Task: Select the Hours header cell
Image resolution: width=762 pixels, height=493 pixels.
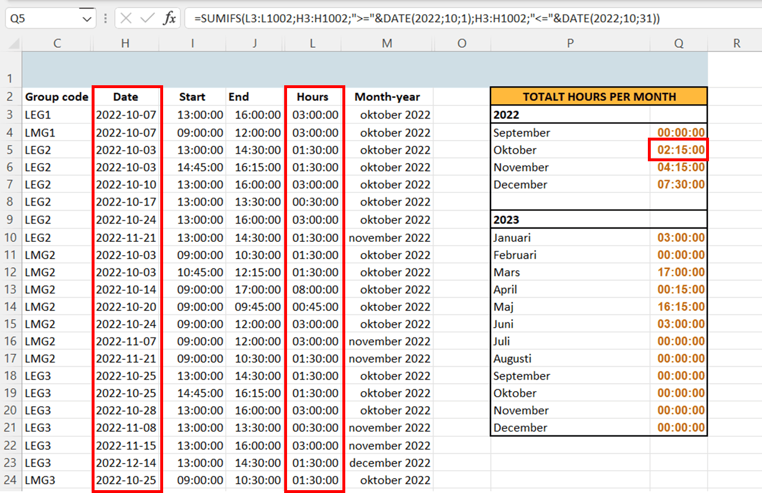Action: tap(313, 97)
